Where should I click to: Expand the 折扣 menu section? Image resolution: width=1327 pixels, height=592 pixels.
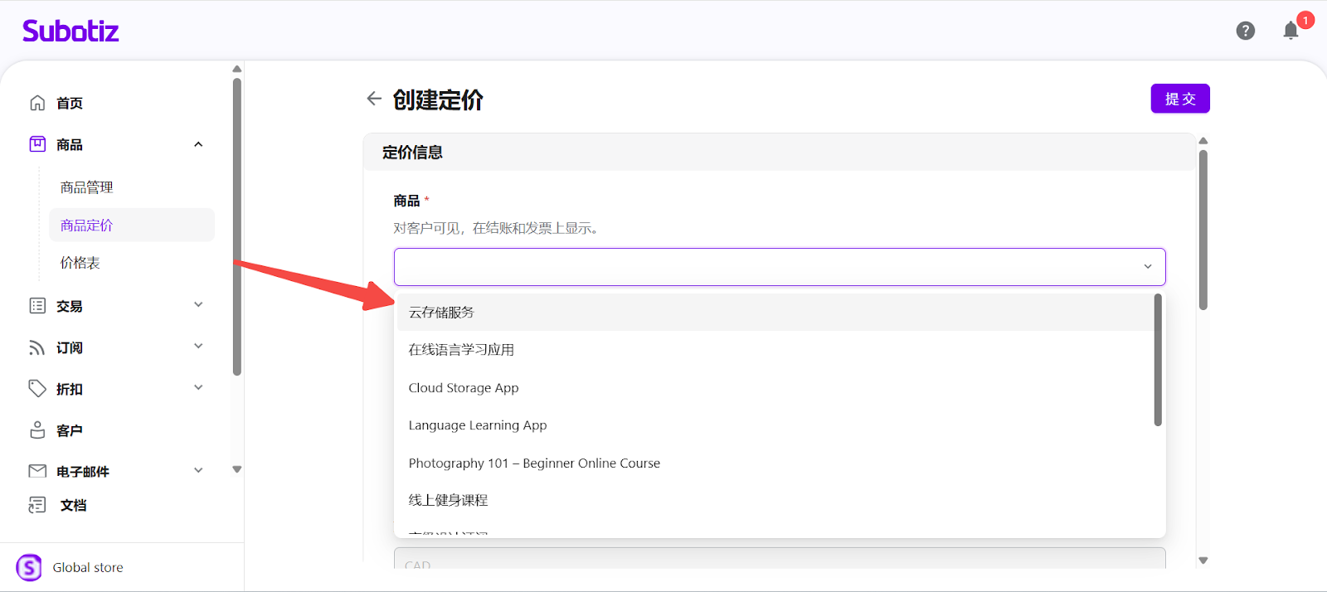[198, 388]
